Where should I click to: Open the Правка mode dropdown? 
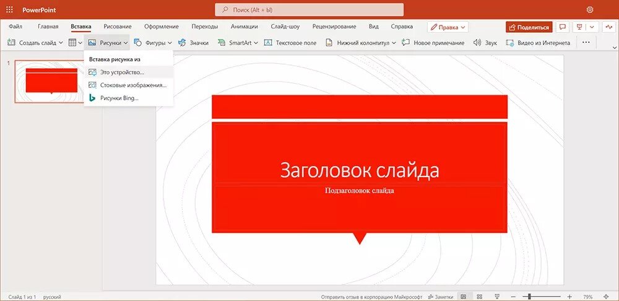click(x=448, y=27)
